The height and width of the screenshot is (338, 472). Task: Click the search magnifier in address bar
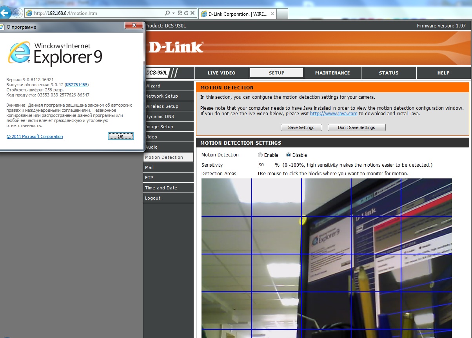point(167,13)
